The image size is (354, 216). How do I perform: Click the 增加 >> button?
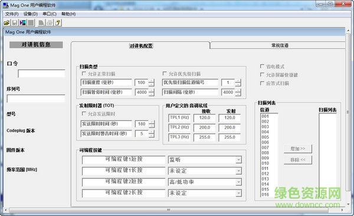click(298, 149)
